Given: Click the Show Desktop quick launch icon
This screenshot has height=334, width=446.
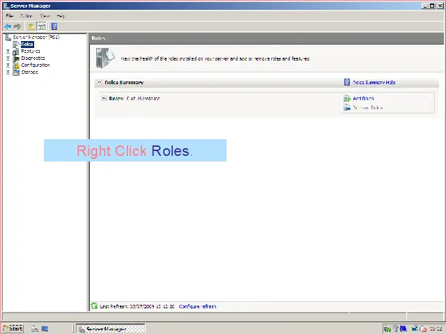Looking at the screenshot, I should tap(45, 328).
